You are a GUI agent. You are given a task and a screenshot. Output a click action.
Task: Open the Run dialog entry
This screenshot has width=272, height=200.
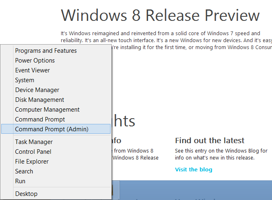[56, 181]
